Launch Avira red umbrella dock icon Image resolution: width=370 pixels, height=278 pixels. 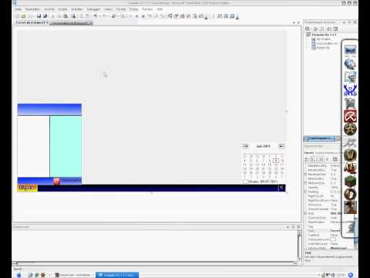coord(350,116)
